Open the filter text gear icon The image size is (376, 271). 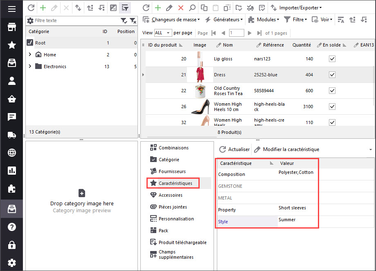[30, 20]
